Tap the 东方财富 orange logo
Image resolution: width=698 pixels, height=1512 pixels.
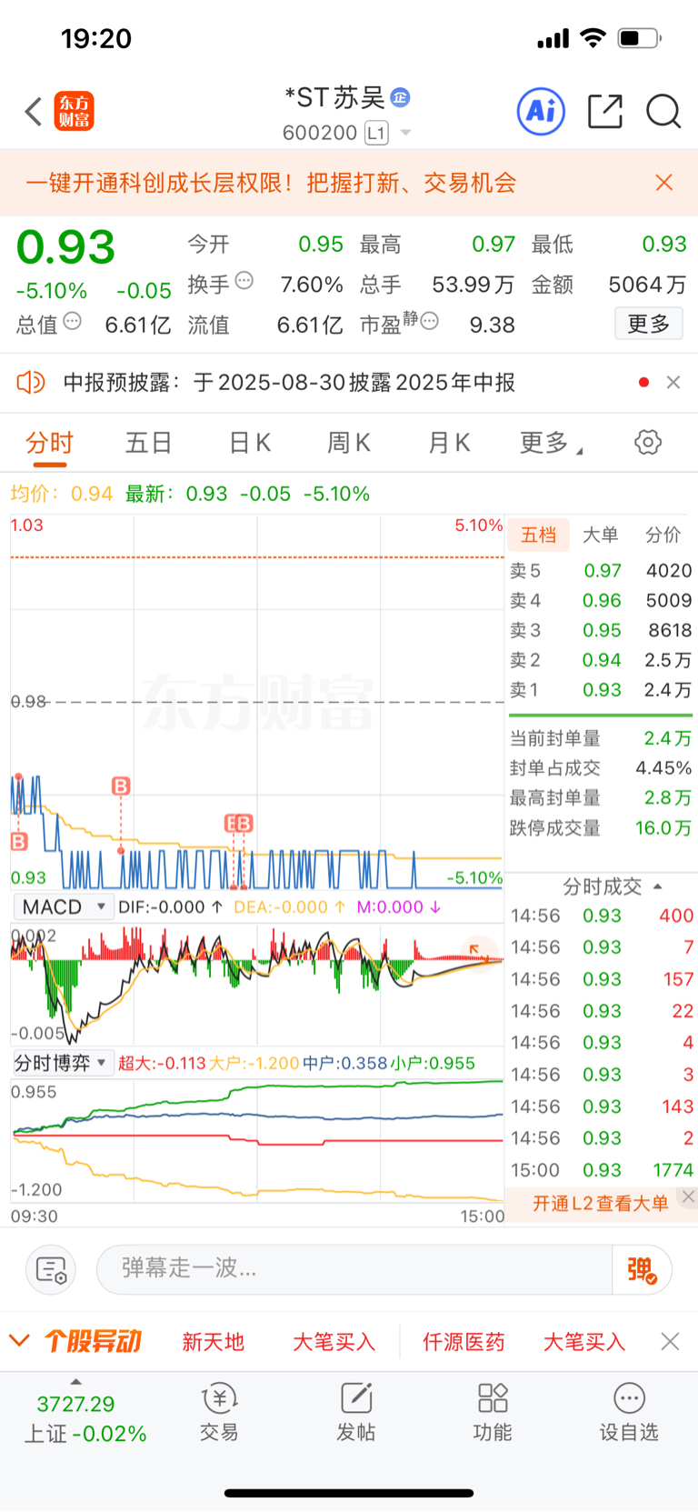pos(74,112)
